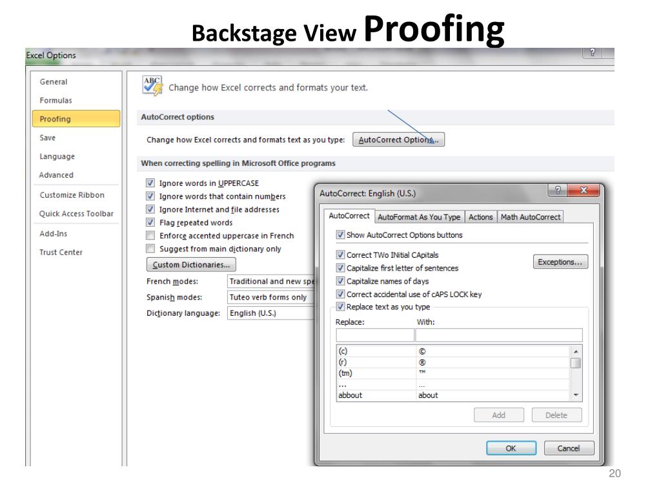Select the (c) copyright replacement entry
This screenshot has width=661, height=496.
[454, 351]
